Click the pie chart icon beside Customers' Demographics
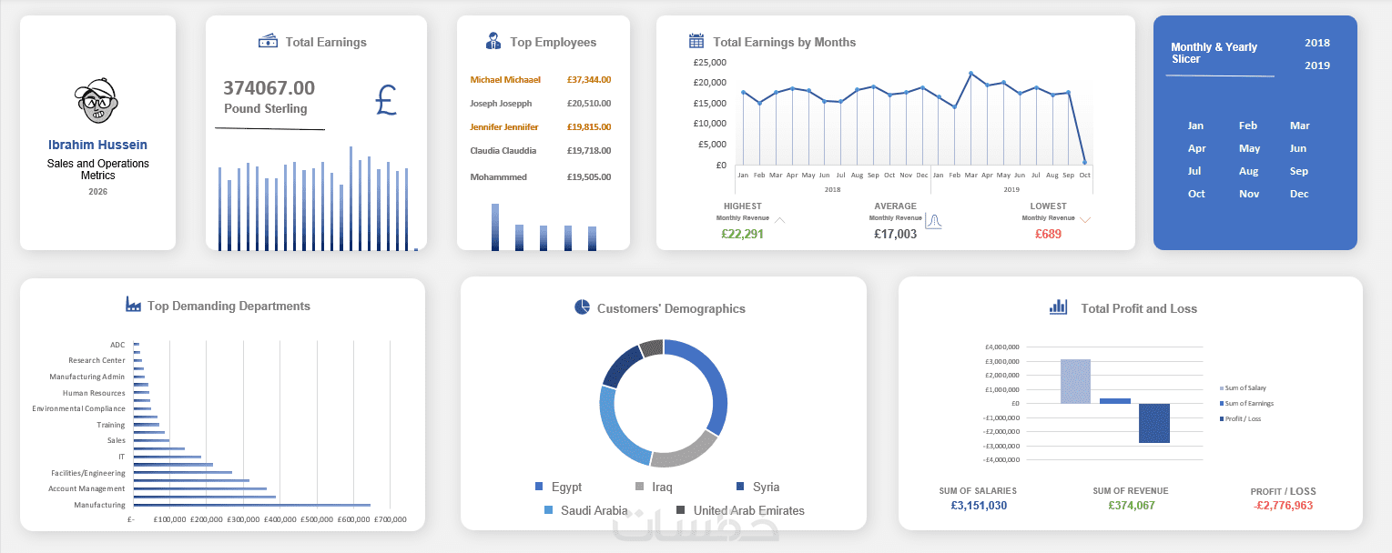 pyautogui.click(x=583, y=307)
